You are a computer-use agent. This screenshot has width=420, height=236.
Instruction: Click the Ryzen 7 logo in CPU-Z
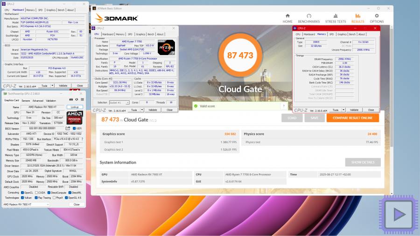pos(166,48)
